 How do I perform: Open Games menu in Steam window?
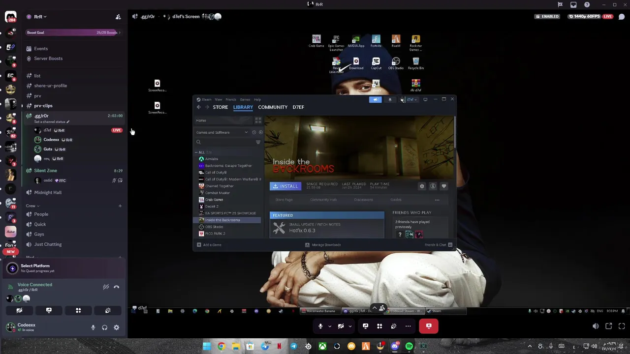(x=245, y=99)
